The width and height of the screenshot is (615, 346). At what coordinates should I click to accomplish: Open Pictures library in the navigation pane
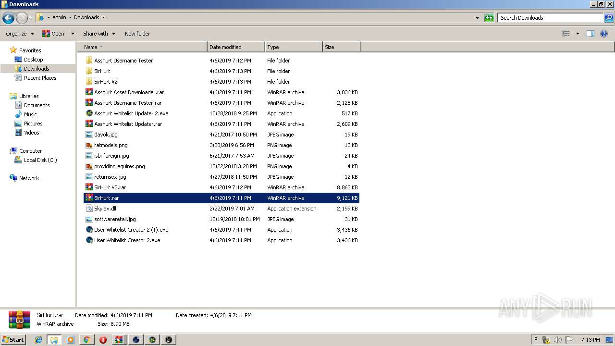click(x=33, y=124)
